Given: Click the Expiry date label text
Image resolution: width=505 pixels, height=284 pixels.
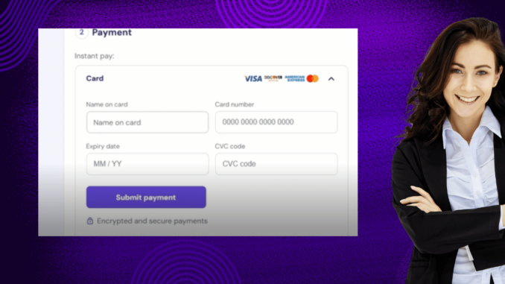Looking at the screenshot, I should coord(103,146).
